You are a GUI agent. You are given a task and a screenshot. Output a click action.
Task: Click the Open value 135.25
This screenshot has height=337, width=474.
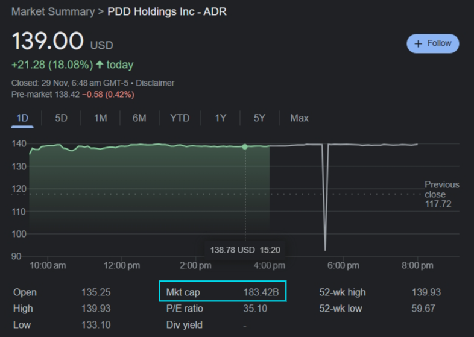pos(96,292)
